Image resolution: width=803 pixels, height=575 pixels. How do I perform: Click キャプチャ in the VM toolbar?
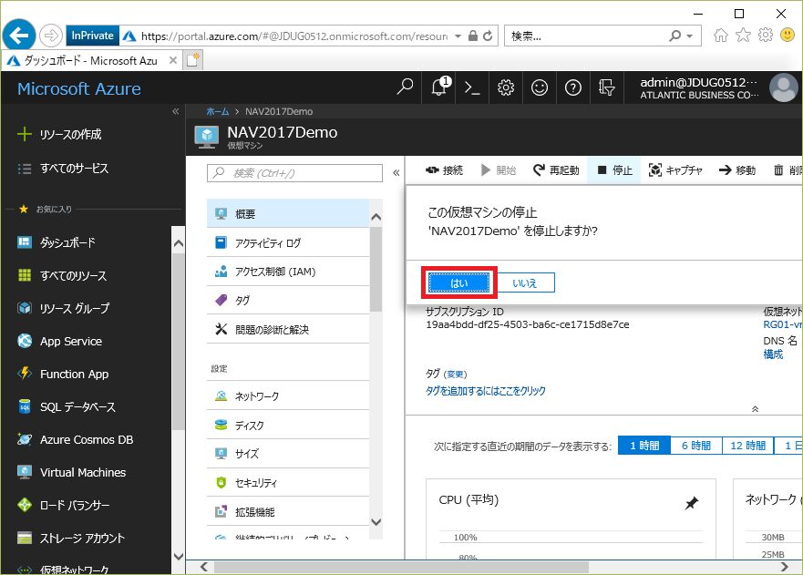click(675, 170)
